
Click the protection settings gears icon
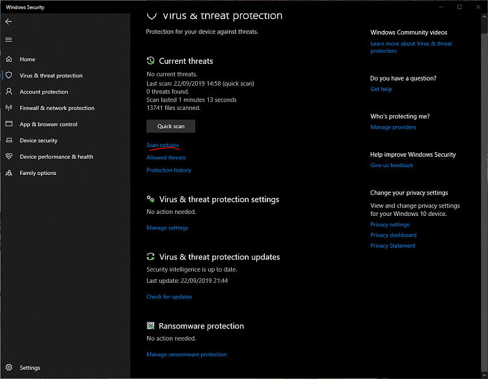click(x=151, y=199)
